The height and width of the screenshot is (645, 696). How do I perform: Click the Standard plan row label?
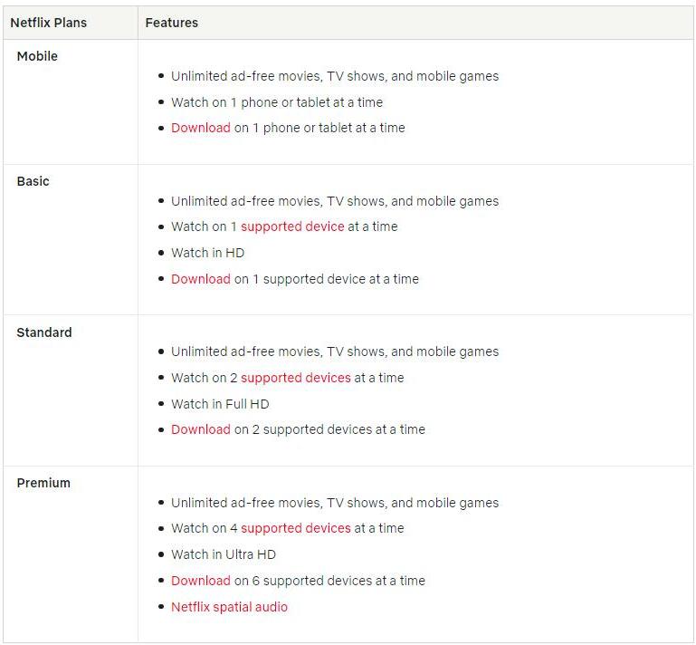44,332
